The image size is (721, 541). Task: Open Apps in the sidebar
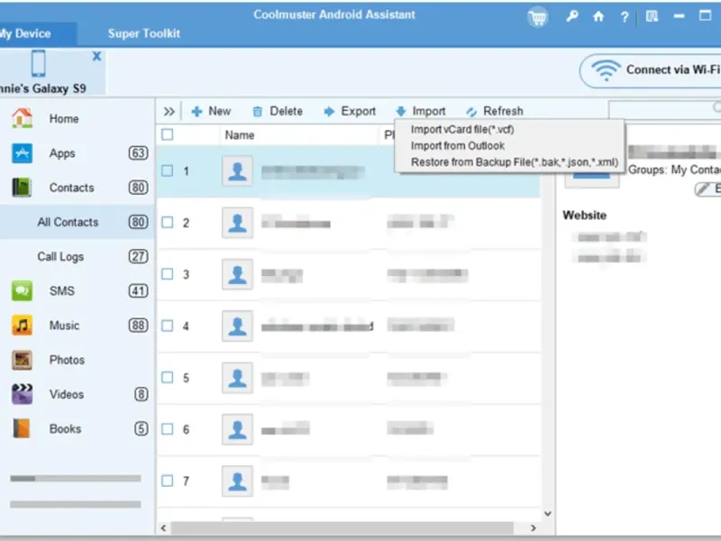pos(62,153)
